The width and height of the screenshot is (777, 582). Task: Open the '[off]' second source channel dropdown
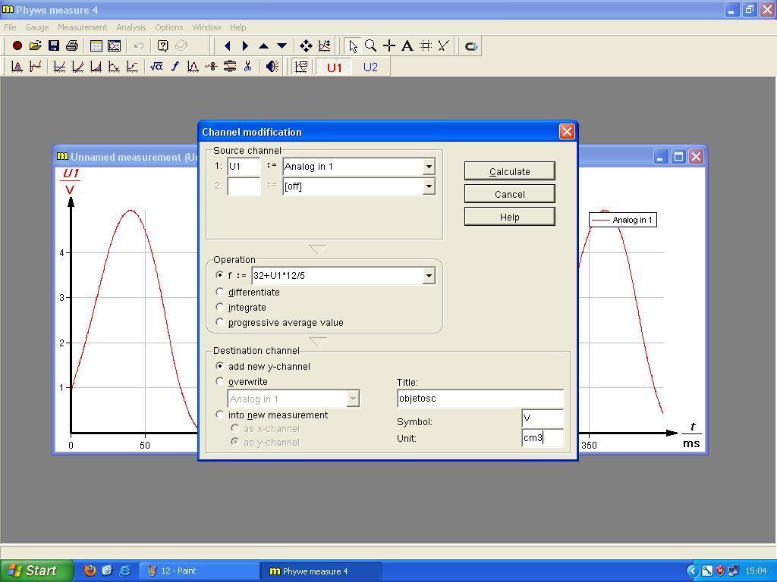point(429,186)
